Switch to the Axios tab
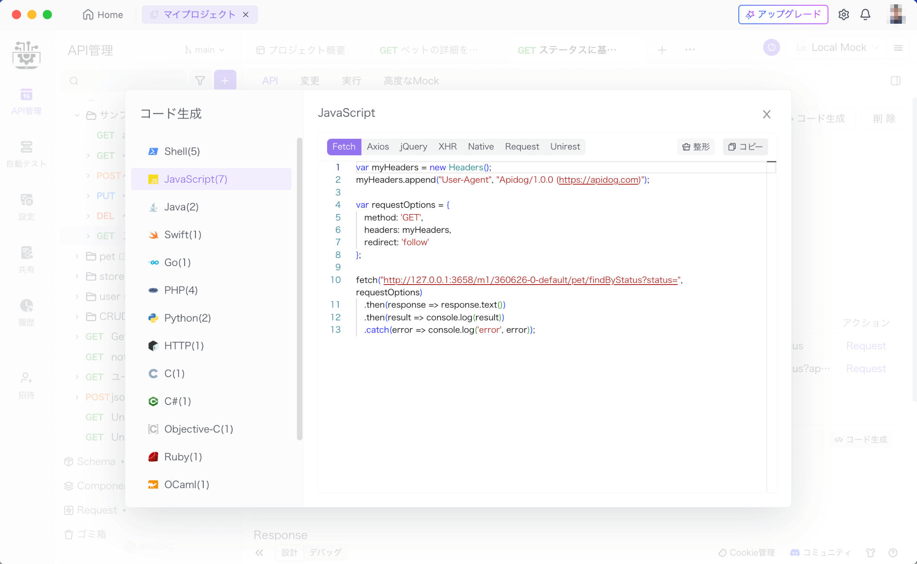This screenshot has height=564, width=917. coord(378,147)
